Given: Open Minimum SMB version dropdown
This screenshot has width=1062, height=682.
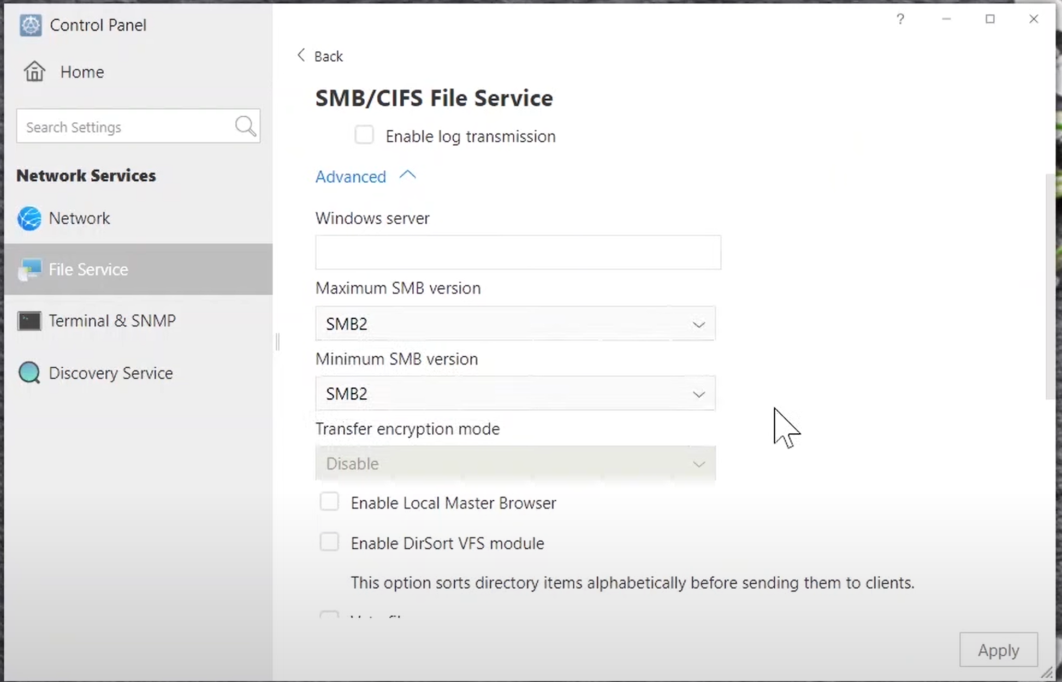Looking at the screenshot, I should point(515,393).
